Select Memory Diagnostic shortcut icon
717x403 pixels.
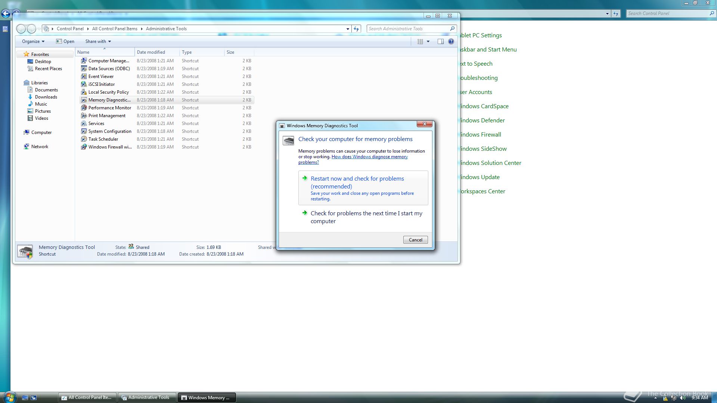click(84, 100)
